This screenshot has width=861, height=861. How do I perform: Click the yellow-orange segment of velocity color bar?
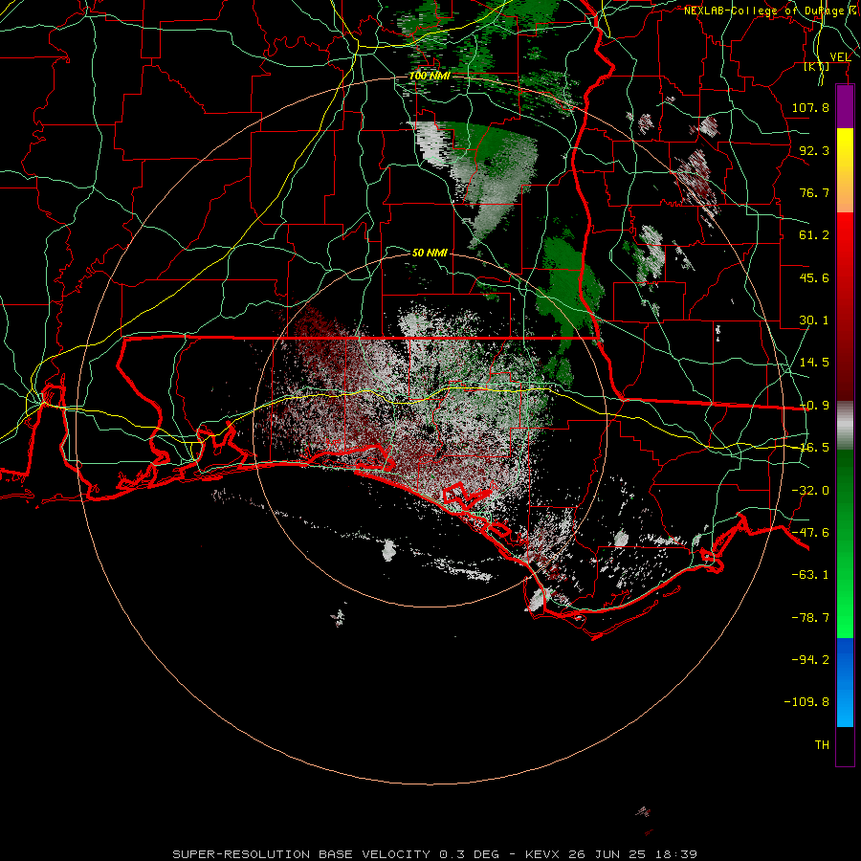(845, 170)
